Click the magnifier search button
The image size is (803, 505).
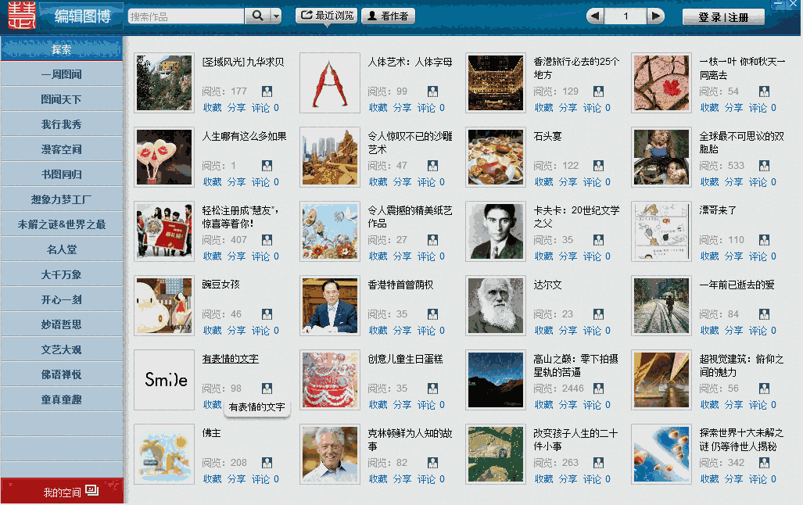pos(257,16)
